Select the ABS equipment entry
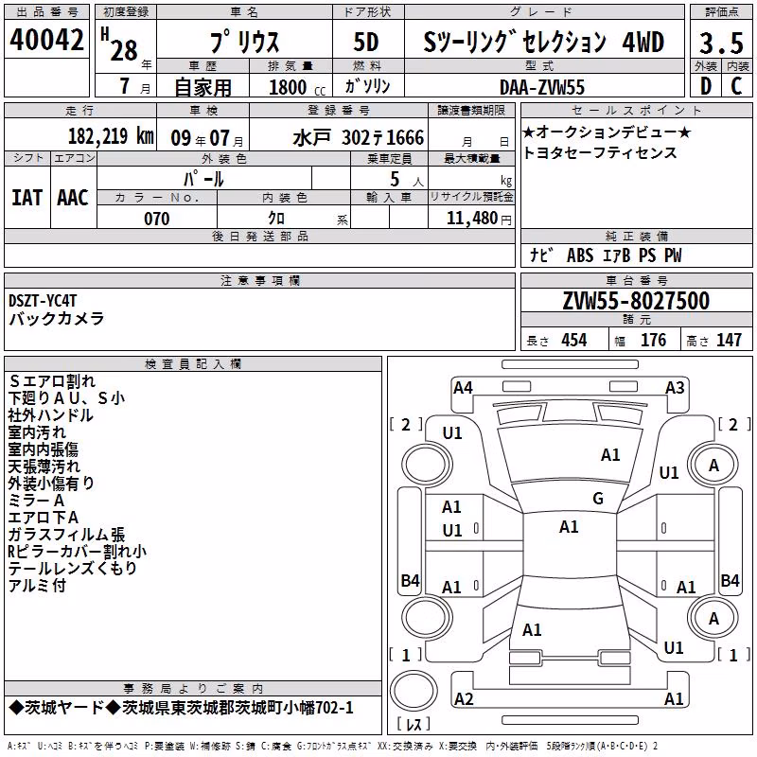This screenshot has width=757, height=757. click(580, 255)
